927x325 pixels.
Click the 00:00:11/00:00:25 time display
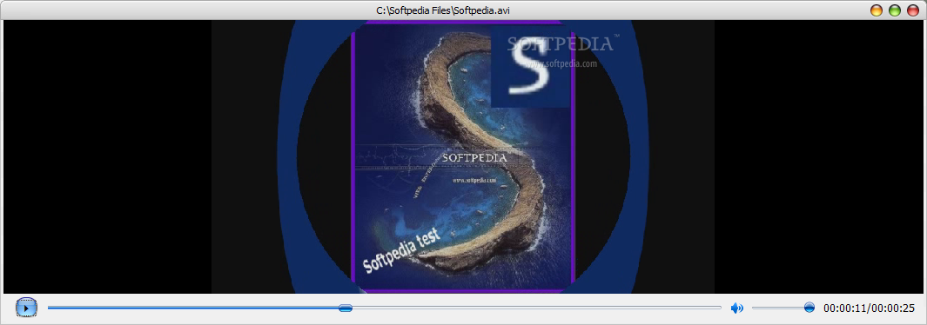click(x=869, y=308)
